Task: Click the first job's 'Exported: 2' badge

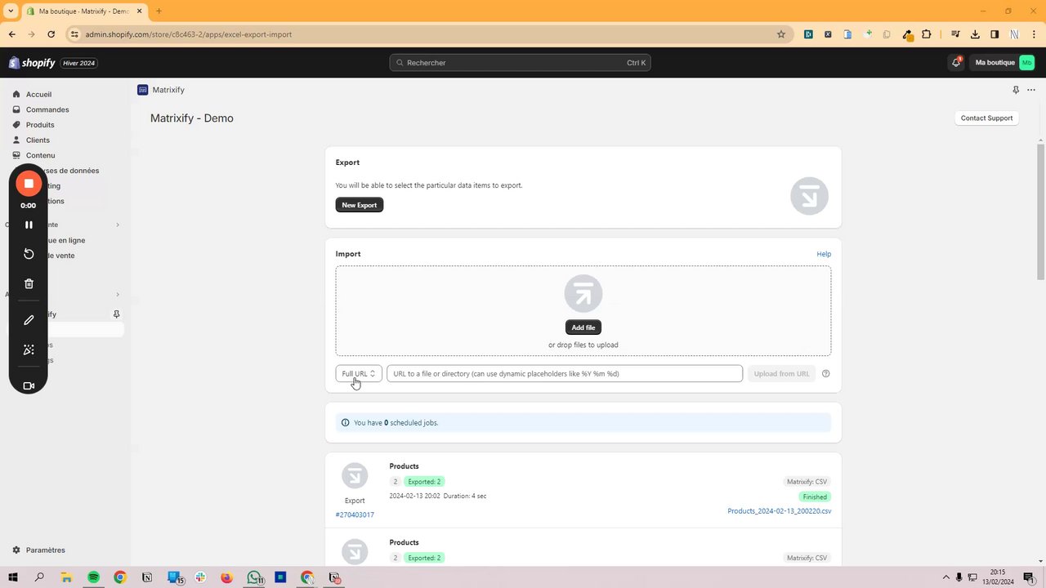Action: [x=424, y=482]
